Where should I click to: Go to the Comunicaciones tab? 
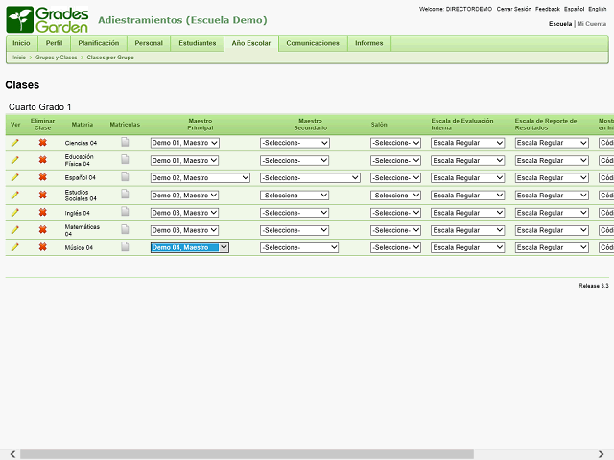(x=313, y=43)
